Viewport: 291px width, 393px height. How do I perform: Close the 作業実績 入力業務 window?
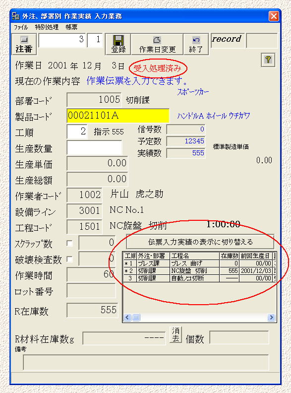(x=274, y=16)
